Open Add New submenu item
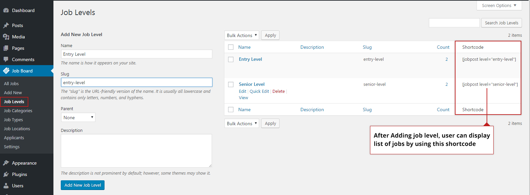This screenshot has height=195, width=530. 13,92
